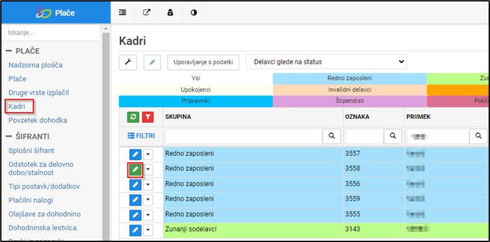Image resolution: width=490 pixels, height=242 pixels.
Task: Sort by SKUPINA column header
Action: pos(178,117)
